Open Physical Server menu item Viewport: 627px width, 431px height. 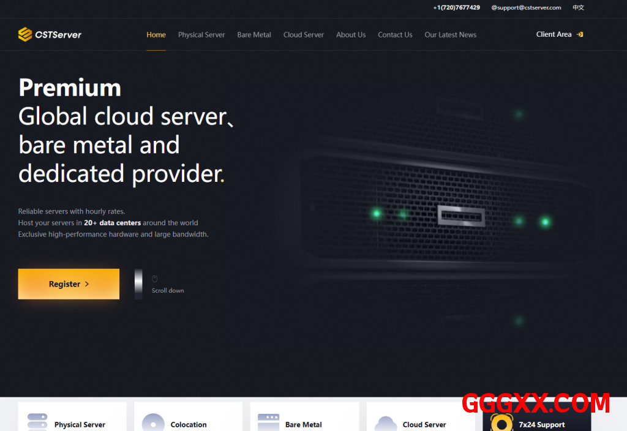[x=201, y=35]
